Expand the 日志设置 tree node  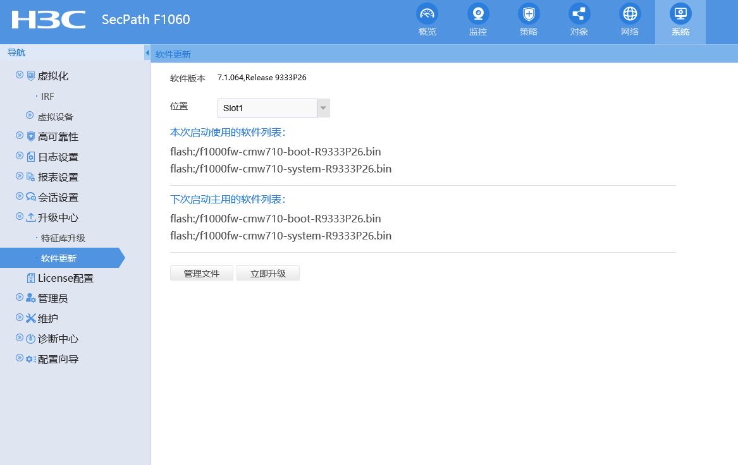coord(20,155)
